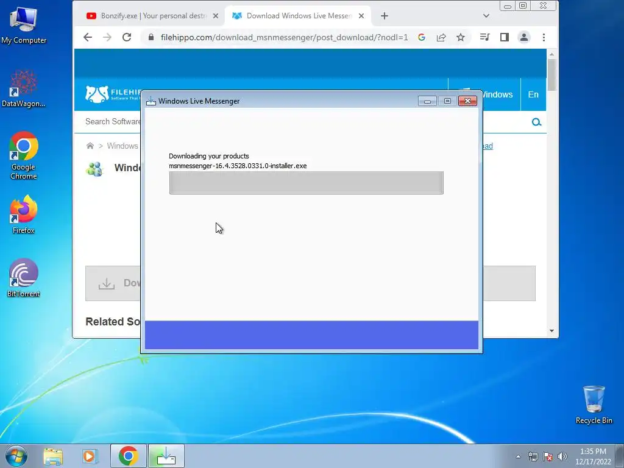Screen dimensions: 624x468
Task: Click Chrome taskbar button
Action: 128,456
